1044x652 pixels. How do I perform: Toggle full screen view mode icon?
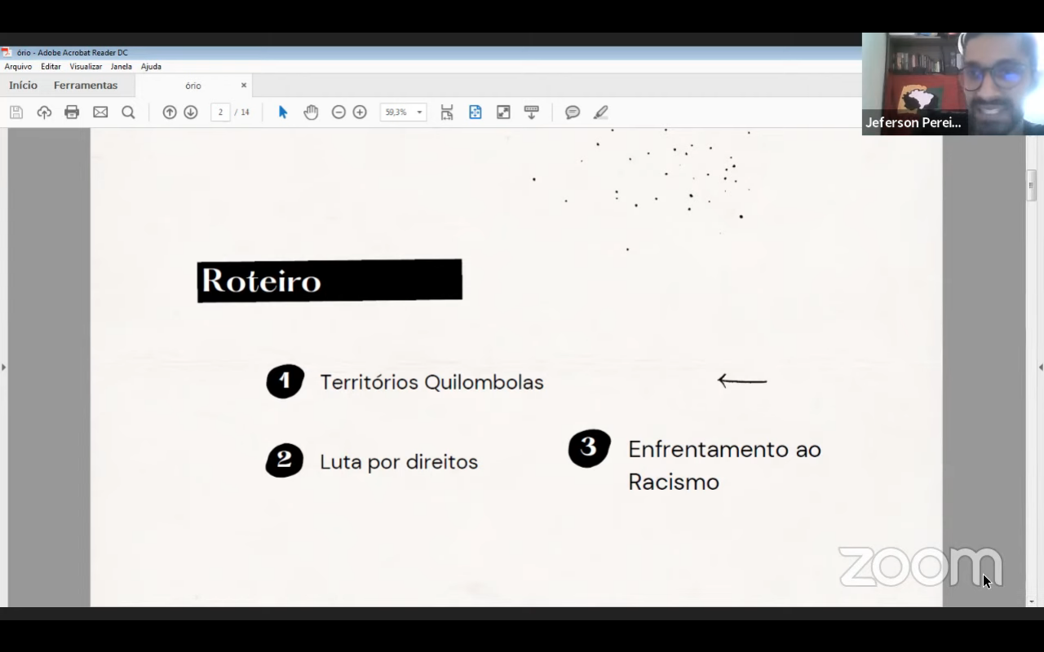(503, 112)
